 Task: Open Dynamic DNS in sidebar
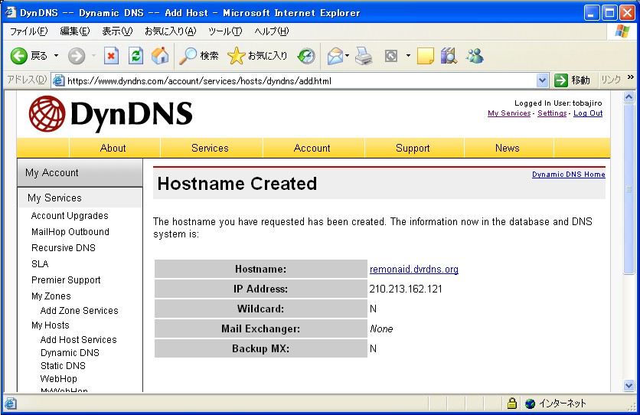pos(70,352)
